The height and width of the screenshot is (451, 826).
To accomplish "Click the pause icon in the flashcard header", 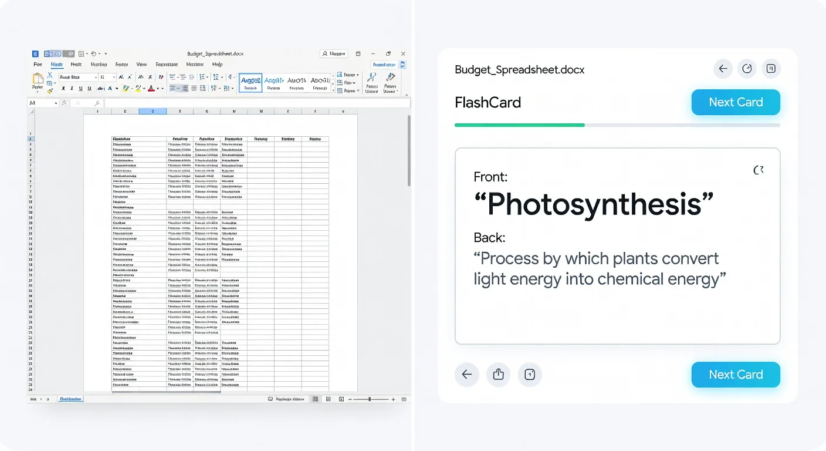I will point(771,68).
